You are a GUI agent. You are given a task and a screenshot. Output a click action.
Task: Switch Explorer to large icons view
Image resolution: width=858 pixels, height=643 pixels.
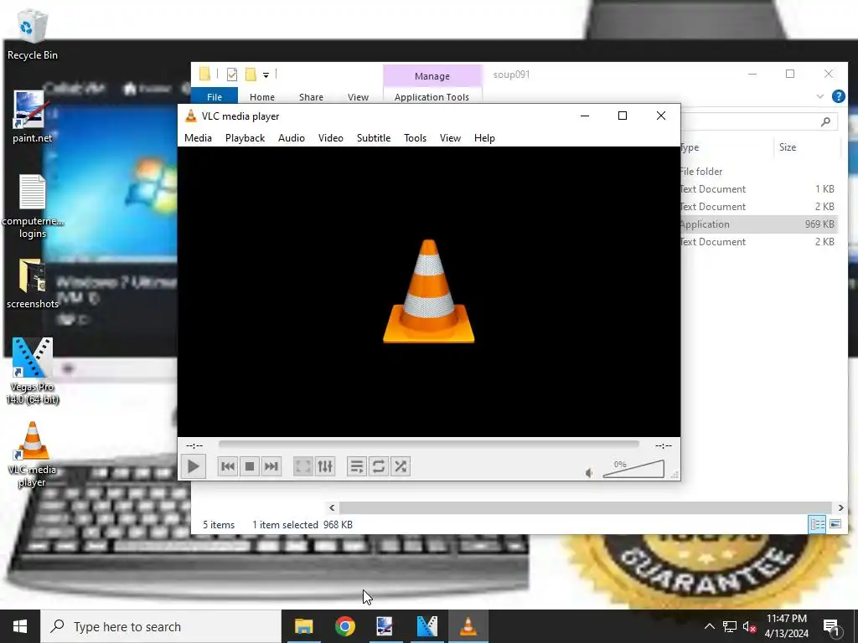tap(835, 524)
